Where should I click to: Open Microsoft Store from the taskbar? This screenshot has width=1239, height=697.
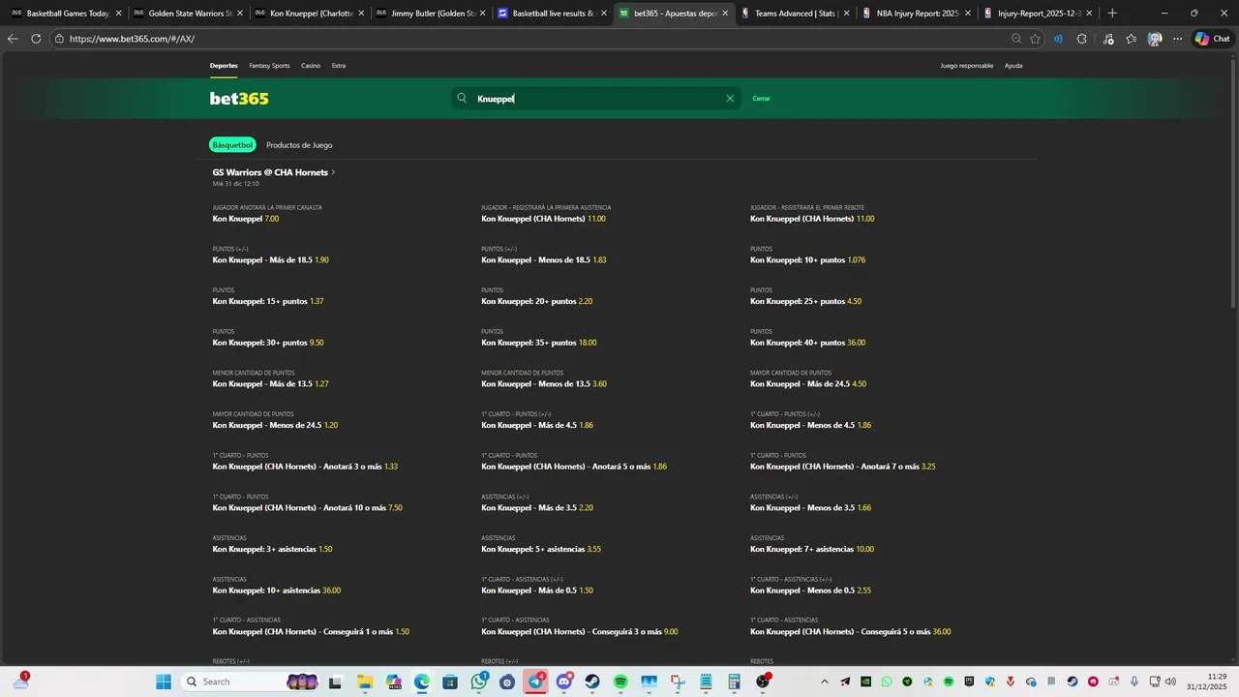coord(451,682)
